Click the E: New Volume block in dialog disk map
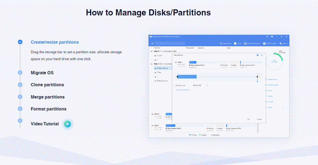318x165 pixels. coord(251,62)
